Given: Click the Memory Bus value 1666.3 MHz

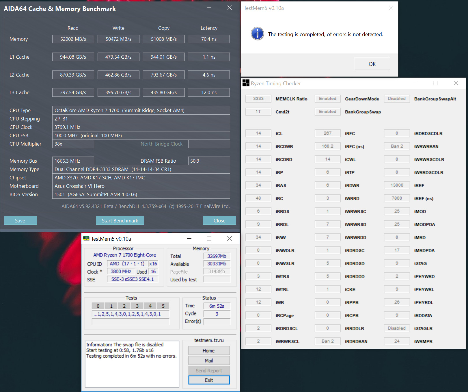Looking at the screenshot, I should pos(73,161).
